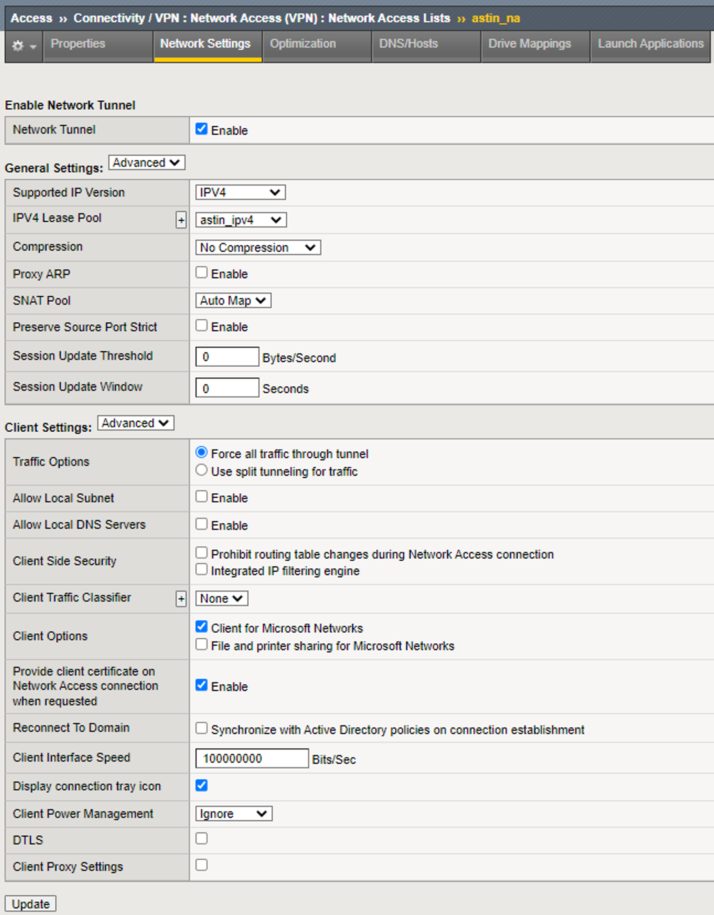
Task: Add new Client Traffic Classifier plus icon
Action: coord(181,599)
